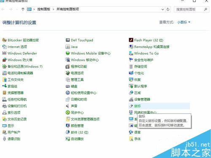Image resolution: width=211 pixels, height=158 pixels.
Task: Click 所有控制面板项 in the breadcrumb path
Action: pyautogui.click(x=68, y=9)
